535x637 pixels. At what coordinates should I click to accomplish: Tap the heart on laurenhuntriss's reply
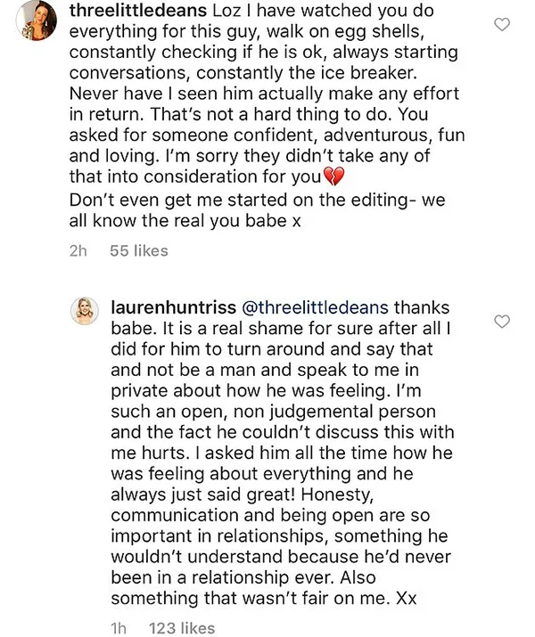(503, 321)
